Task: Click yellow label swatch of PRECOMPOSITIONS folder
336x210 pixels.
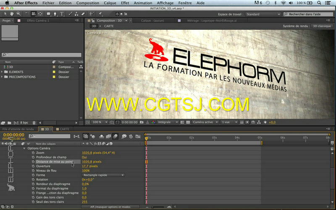Action: pyautogui.click(x=54, y=77)
